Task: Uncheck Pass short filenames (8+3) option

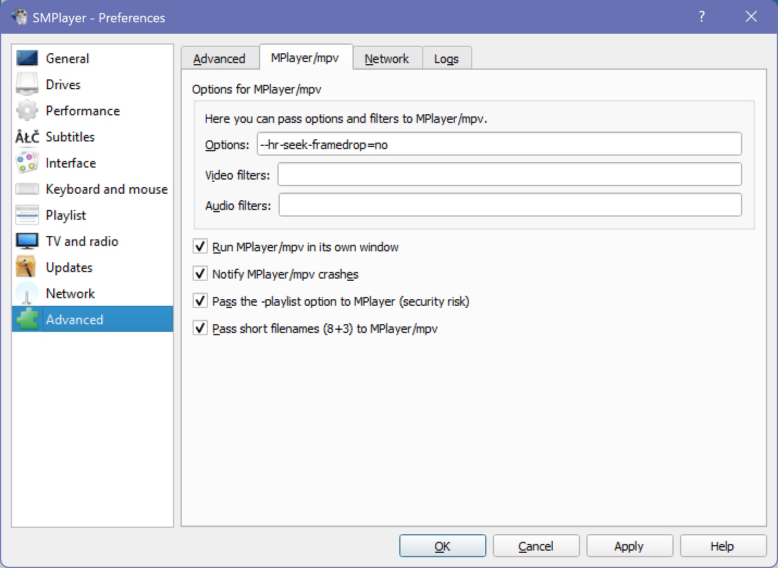Action: [200, 328]
